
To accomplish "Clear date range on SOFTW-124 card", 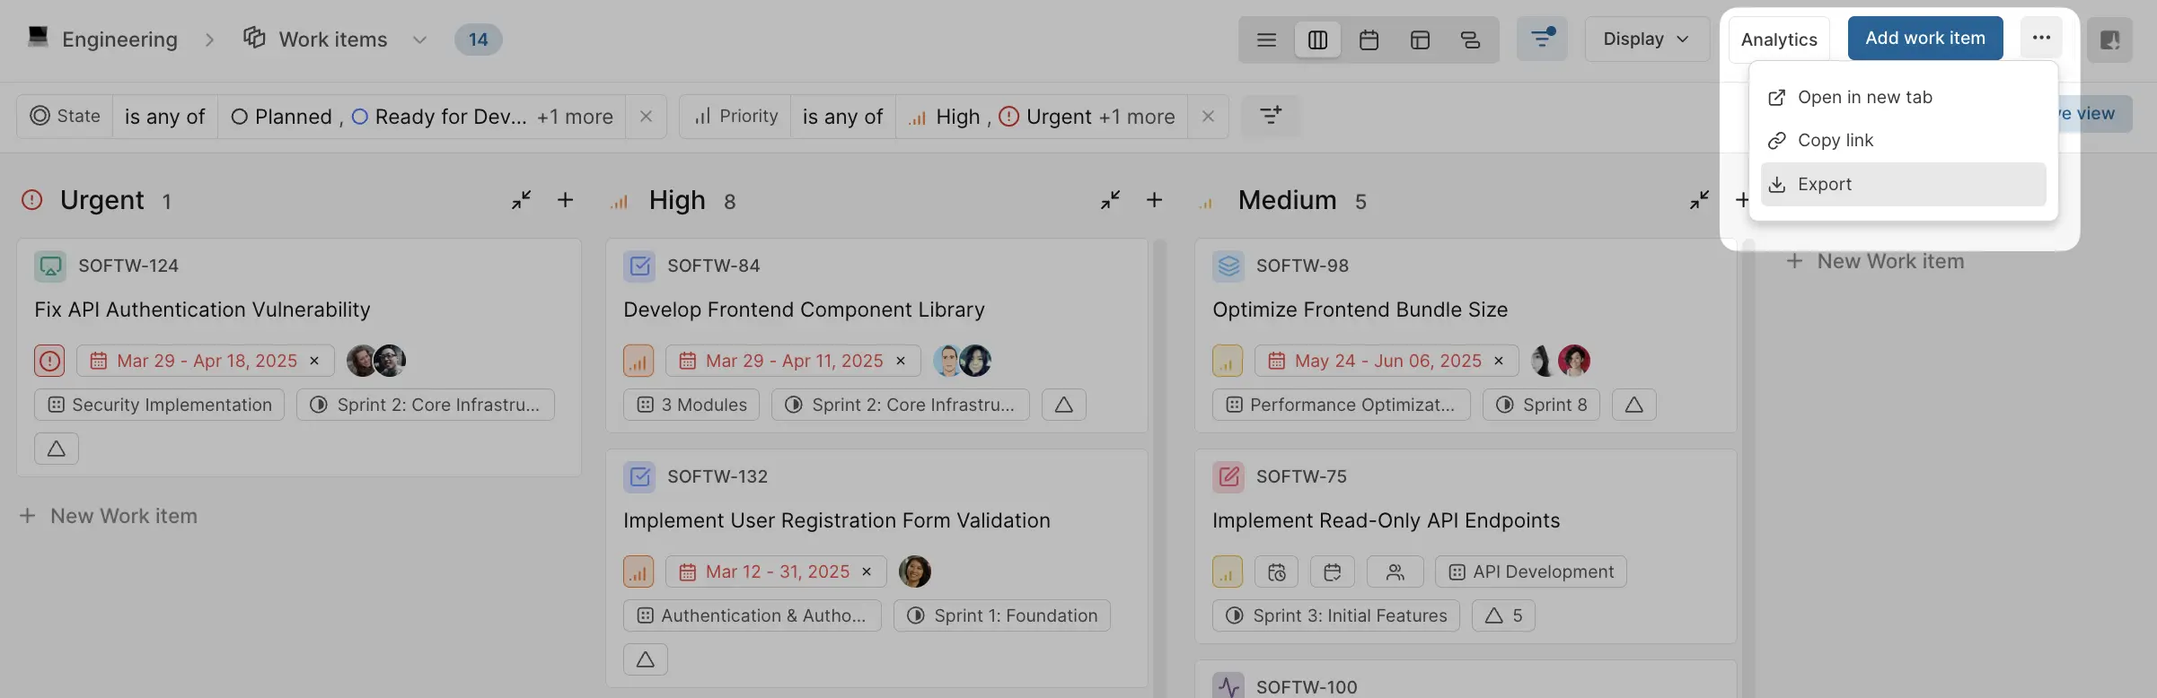I will click(x=314, y=361).
